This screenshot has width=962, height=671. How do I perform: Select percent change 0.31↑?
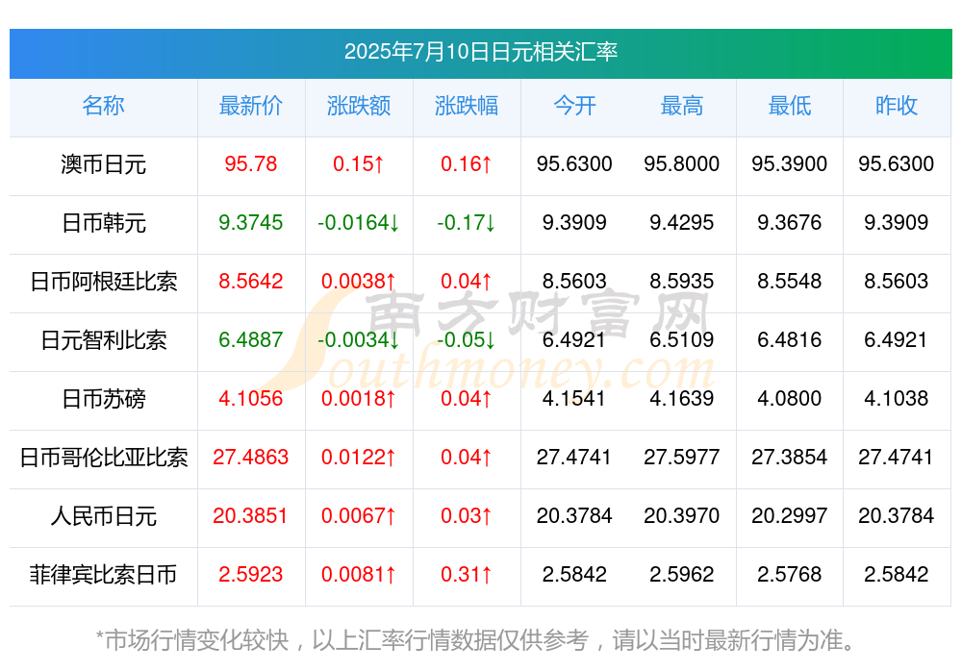(467, 574)
